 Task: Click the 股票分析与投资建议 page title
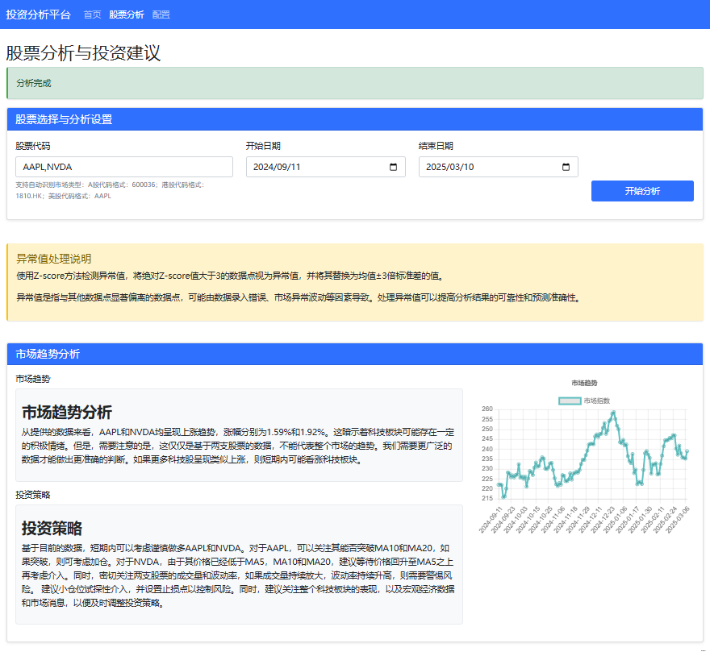coord(84,53)
